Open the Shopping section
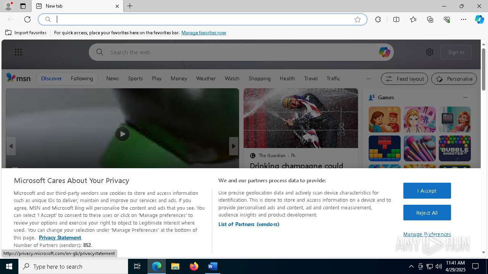This screenshot has height=274, width=488. tap(259, 78)
